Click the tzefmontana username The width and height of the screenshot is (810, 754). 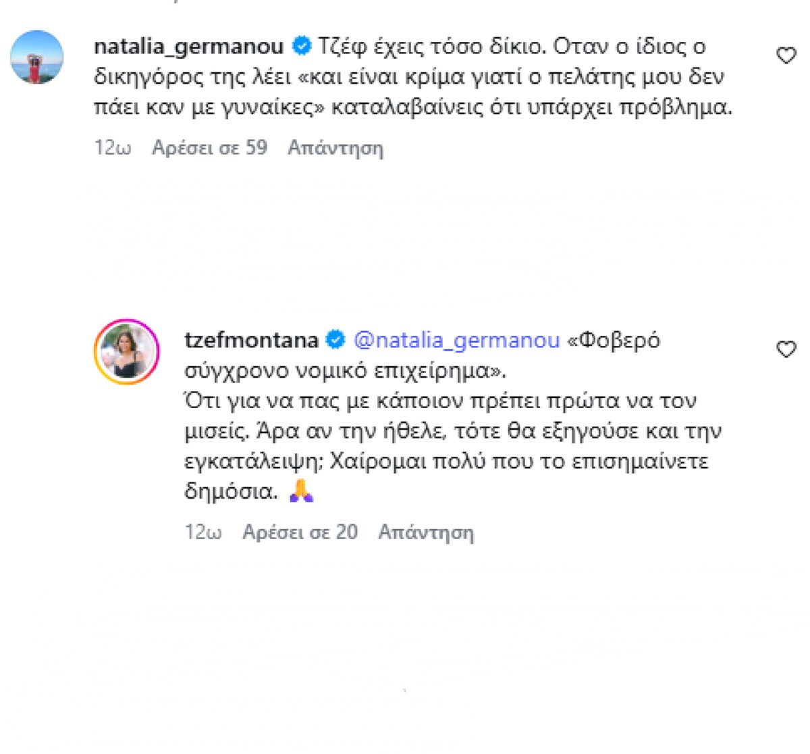(x=252, y=340)
